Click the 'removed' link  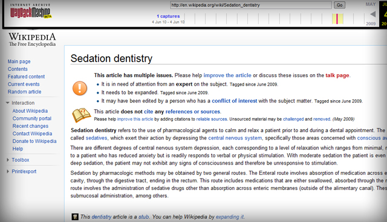(x=322, y=119)
